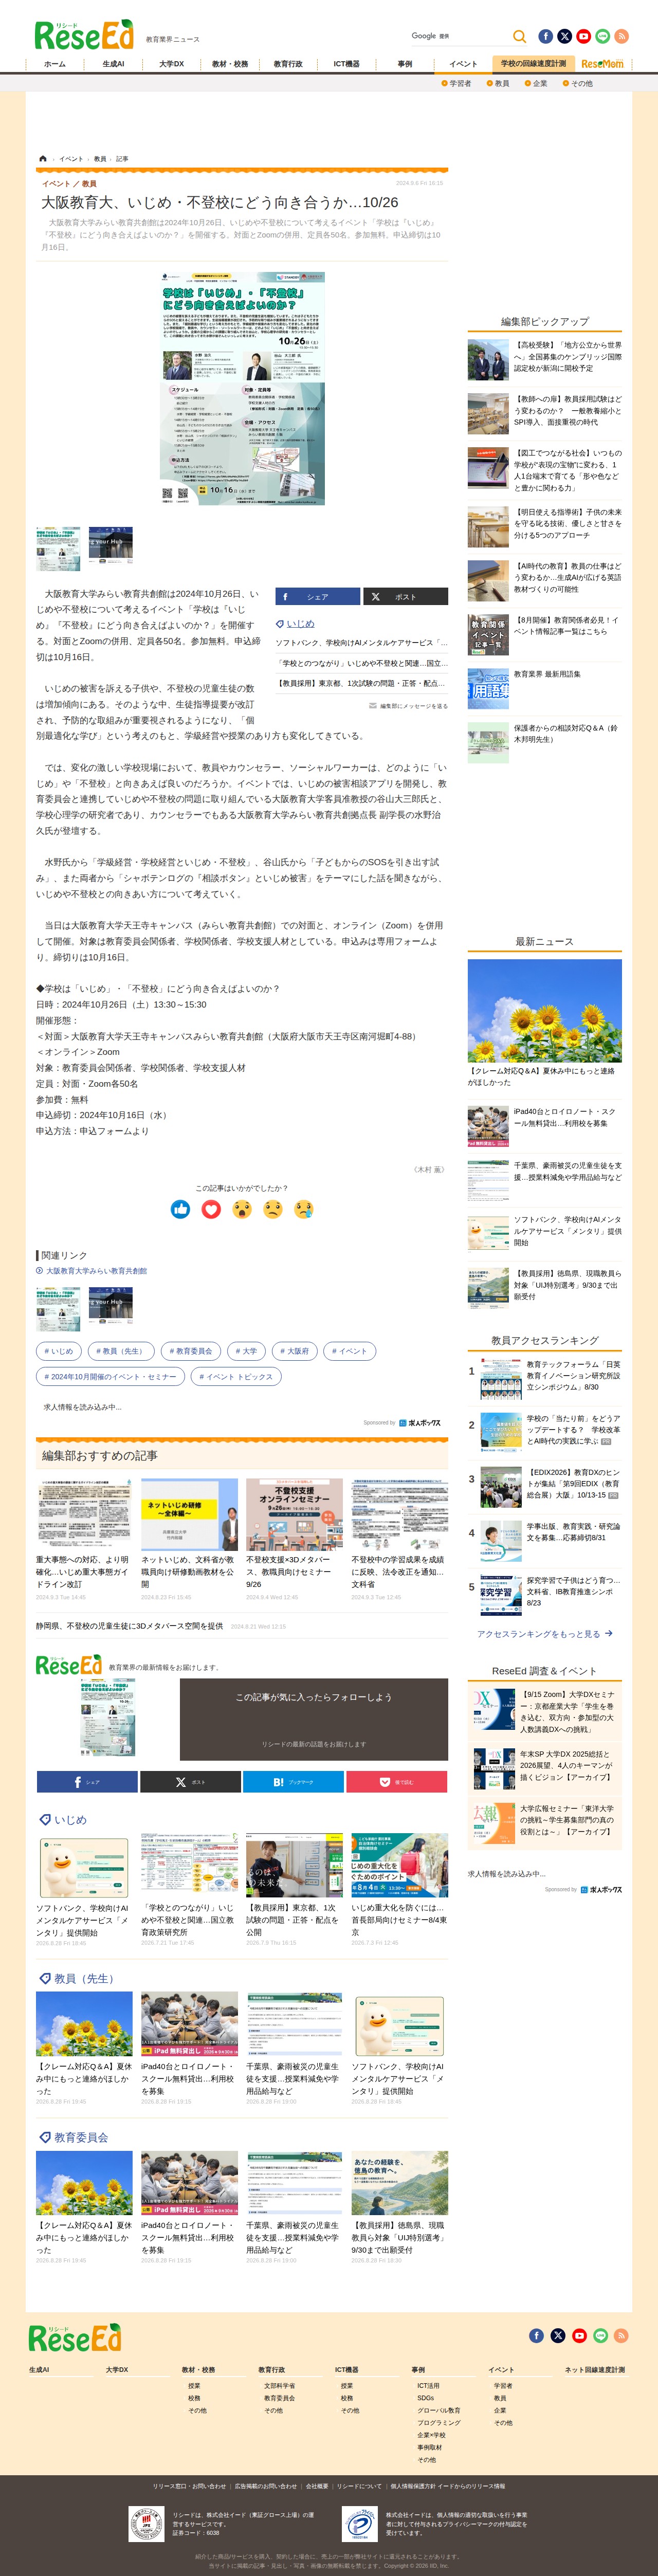The image size is (658, 2576).
Task: Click the footer ReseEd logo
Action: [75, 2338]
